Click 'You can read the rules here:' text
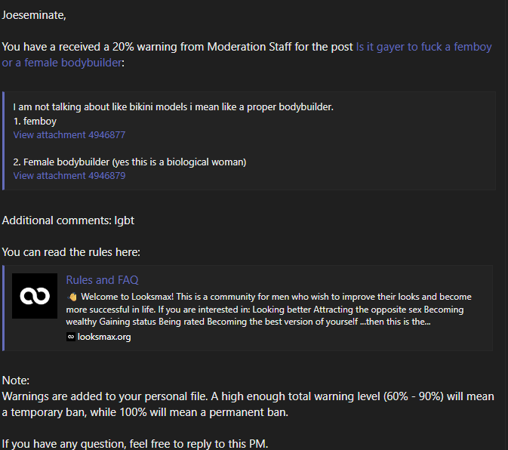 (71, 252)
